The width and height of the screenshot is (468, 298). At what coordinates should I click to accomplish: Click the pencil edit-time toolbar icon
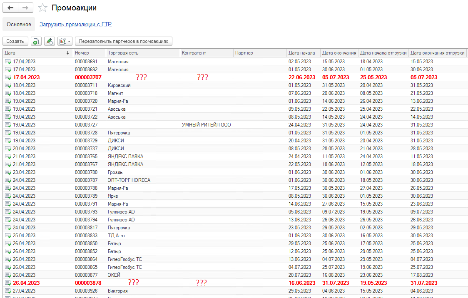click(x=50, y=41)
